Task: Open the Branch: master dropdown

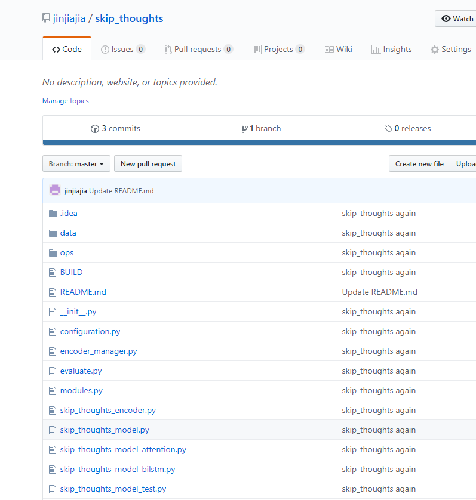Action: pyautogui.click(x=76, y=163)
